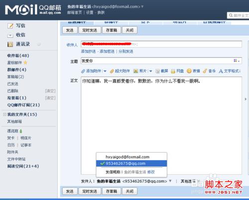Open 群邮件(4) folder
Viewport: 249px width, 200px height.
click(16, 70)
